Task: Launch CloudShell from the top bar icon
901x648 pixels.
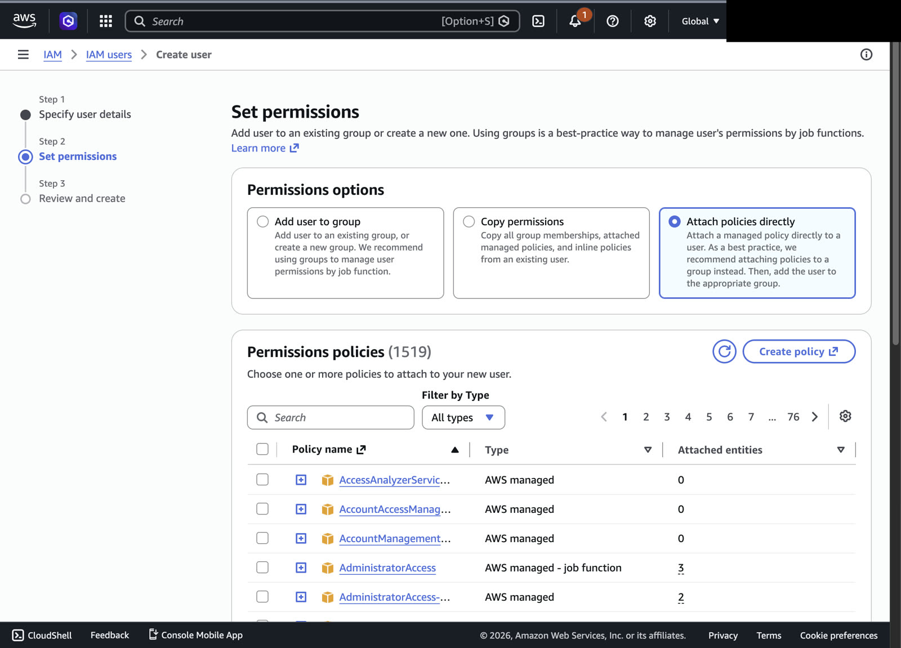Action: (538, 21)
